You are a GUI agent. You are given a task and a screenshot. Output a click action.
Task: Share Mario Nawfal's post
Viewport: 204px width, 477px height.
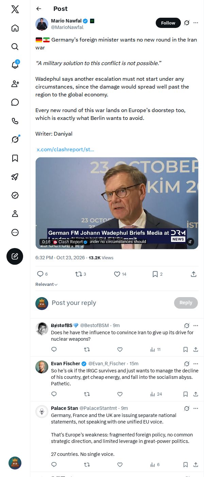(193, 274)
